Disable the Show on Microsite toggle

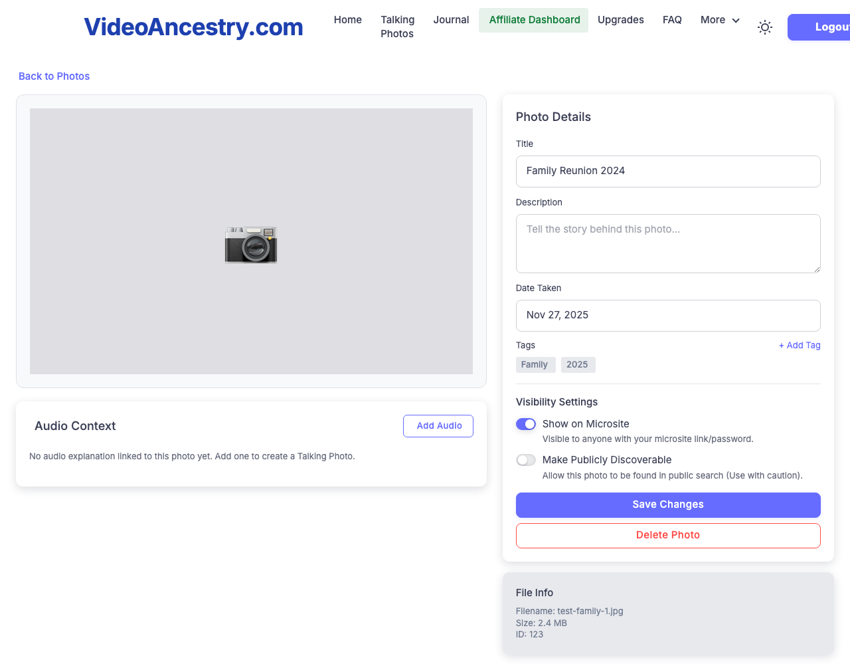coord(526,424)
